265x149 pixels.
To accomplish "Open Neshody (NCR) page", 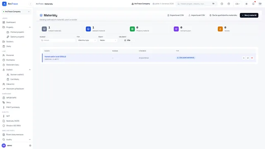I will pos(13,121).
